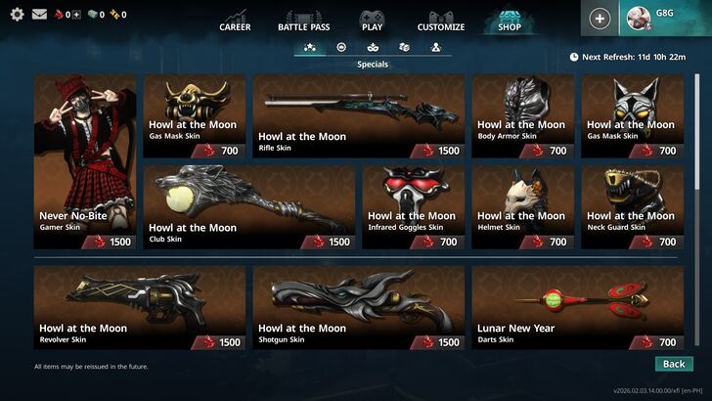
Task: Open the Play tab
Action: pos(373,21)
